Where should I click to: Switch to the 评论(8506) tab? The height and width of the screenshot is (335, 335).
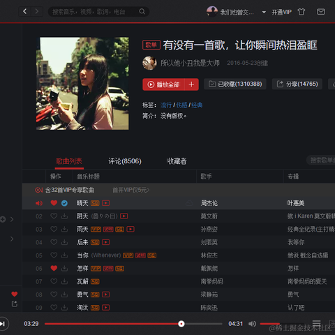coord(125,161)
